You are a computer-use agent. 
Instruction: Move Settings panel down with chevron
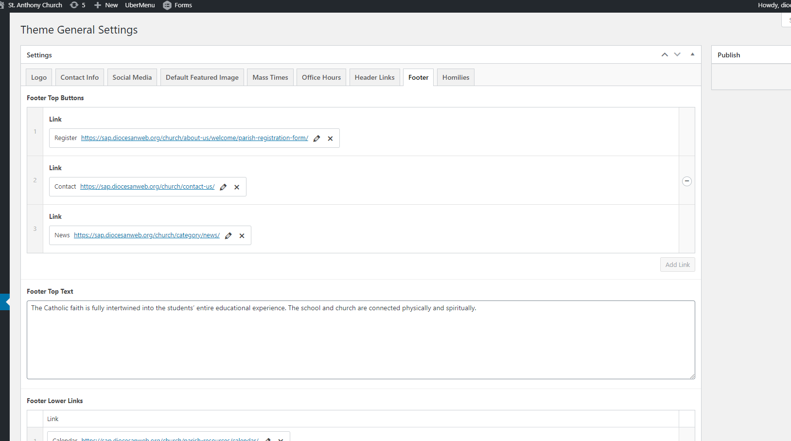click(x=677, y=54)
